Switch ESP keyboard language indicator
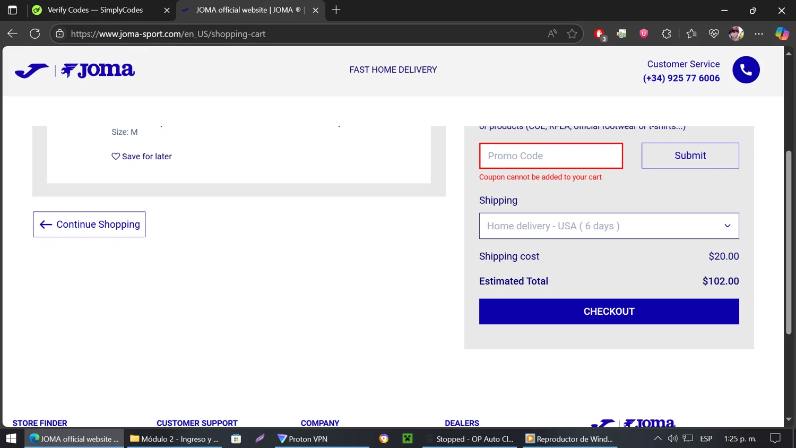The height and width of the screenshot is (448, 796). click(x=706, y=439)
